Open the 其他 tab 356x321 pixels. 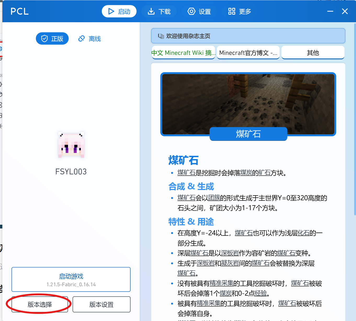tap(313, 53)
